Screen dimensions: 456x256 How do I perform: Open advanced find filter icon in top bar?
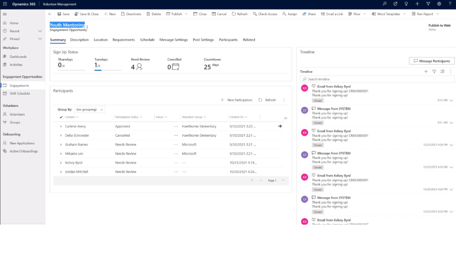[428, 4]
